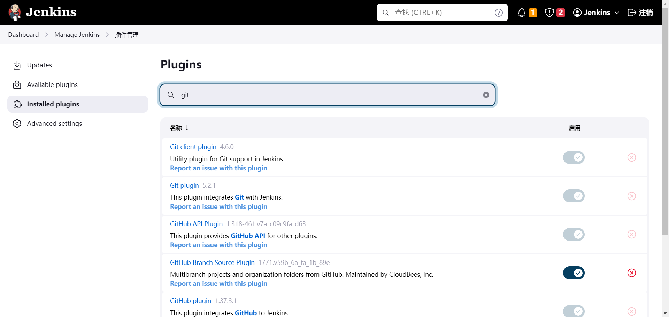The image size is (669, 317).
Task: Toggle the GitHub plugin enabled switch
Action: tap(574, 311)
